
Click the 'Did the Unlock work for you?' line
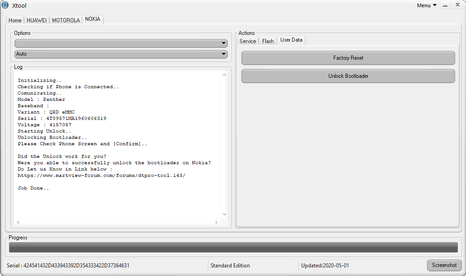62,157
